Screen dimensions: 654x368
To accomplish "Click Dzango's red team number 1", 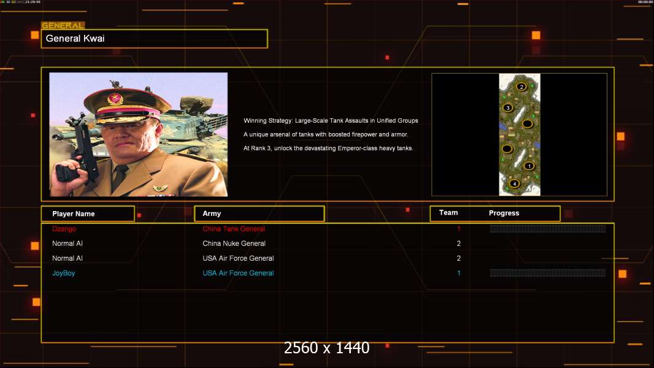I will tap(458, 229).
